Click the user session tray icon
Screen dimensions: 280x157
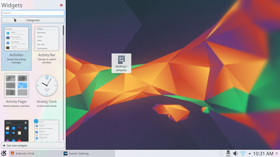(x=221, y=153)
